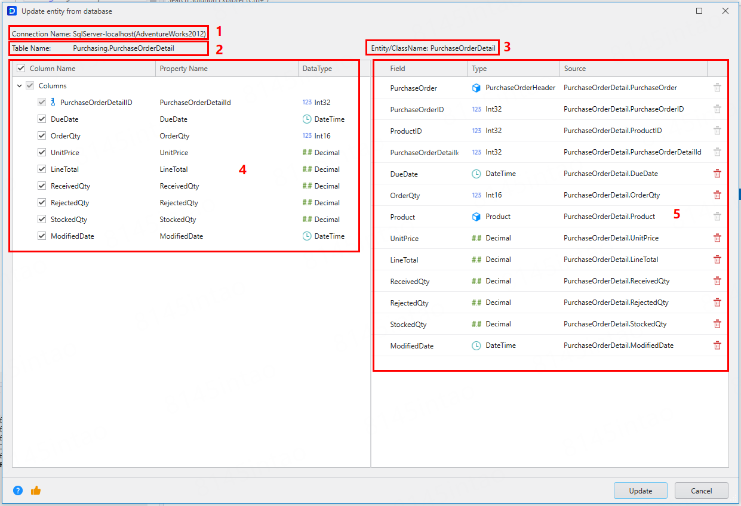Delete the StockedQty field via trash icon
The image size is (741, 506).
point(717,324)
